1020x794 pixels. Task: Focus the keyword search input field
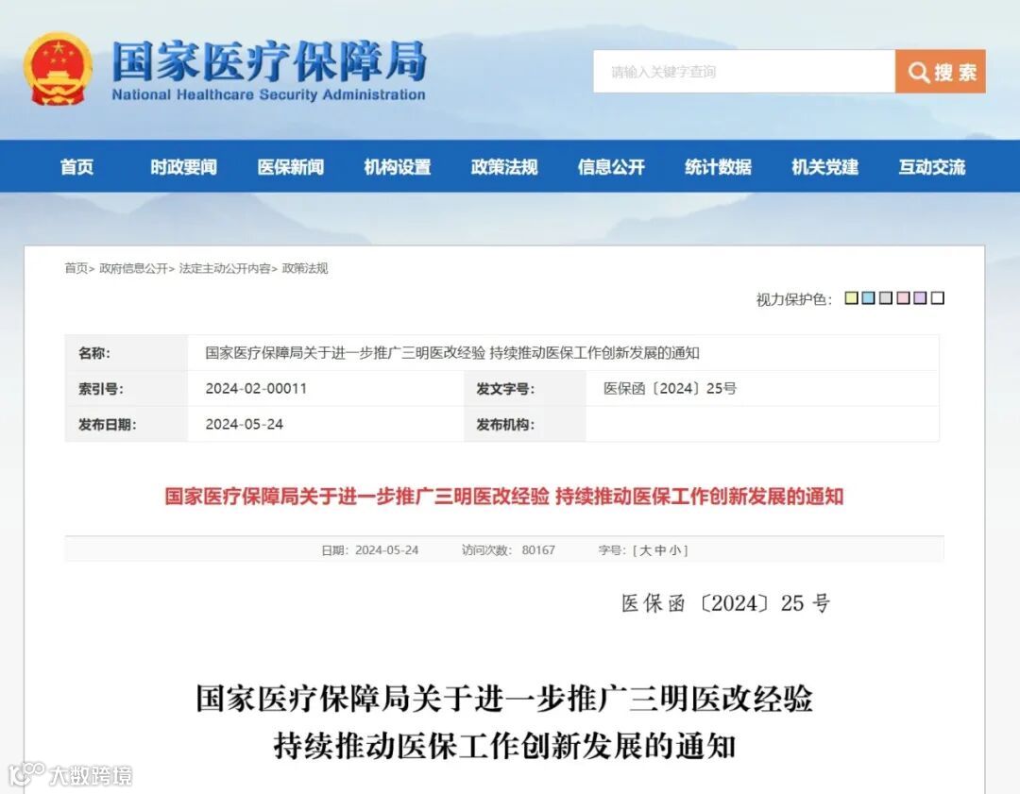click(744, 72)
